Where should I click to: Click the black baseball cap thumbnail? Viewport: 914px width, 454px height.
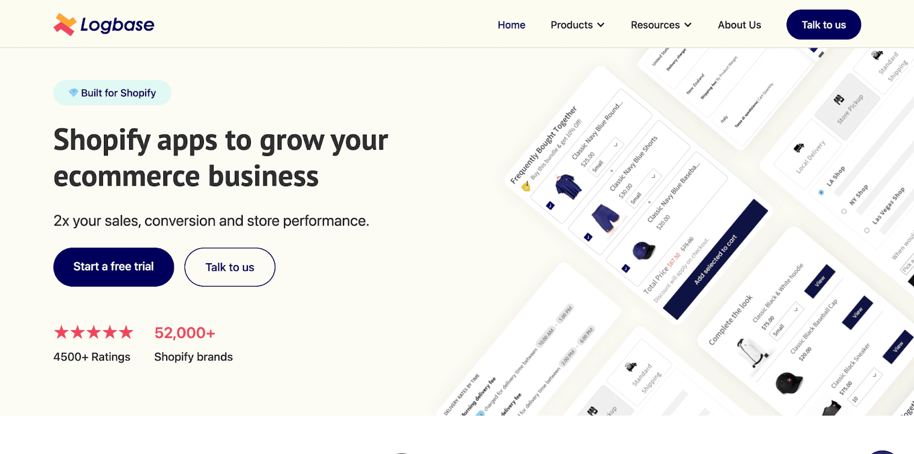click(789, 382)
